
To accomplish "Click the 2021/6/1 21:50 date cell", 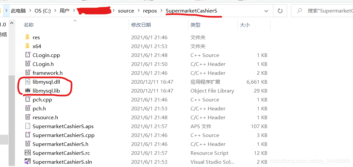I will 149,64.
